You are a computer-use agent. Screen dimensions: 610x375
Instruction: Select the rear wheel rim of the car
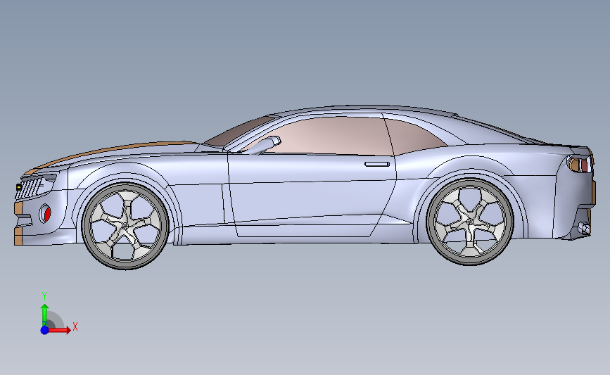point(470,222)
